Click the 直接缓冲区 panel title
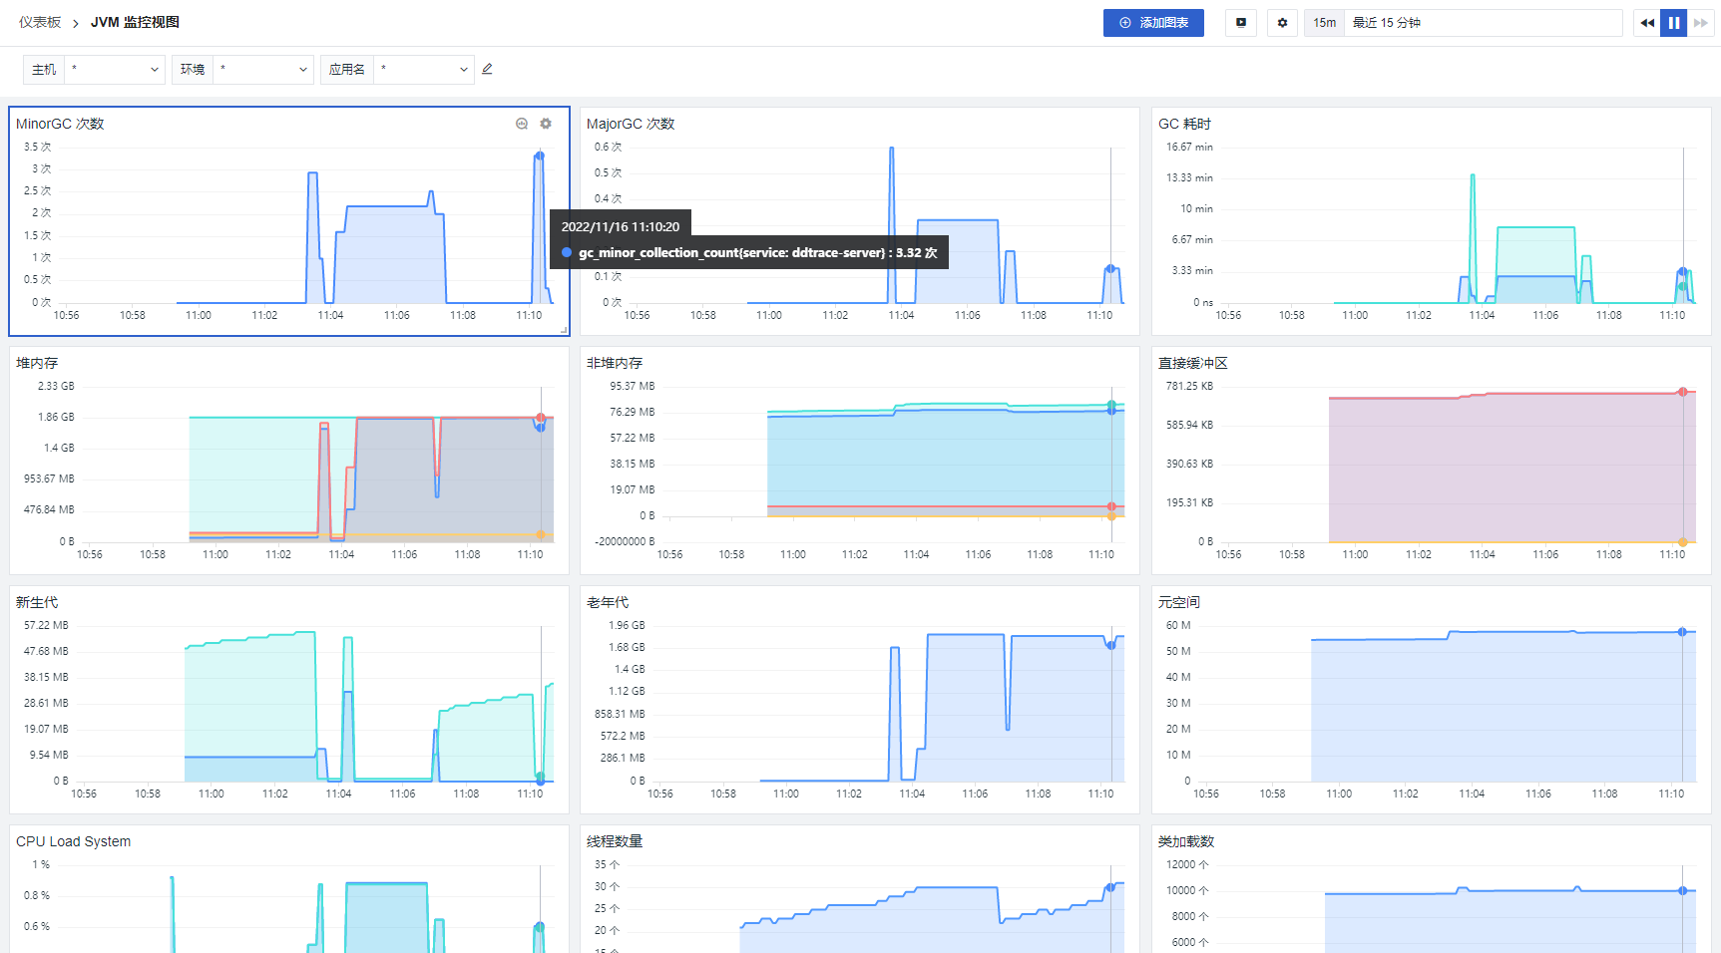Viewport: 1721px width, 953px height. [1193, 363]
